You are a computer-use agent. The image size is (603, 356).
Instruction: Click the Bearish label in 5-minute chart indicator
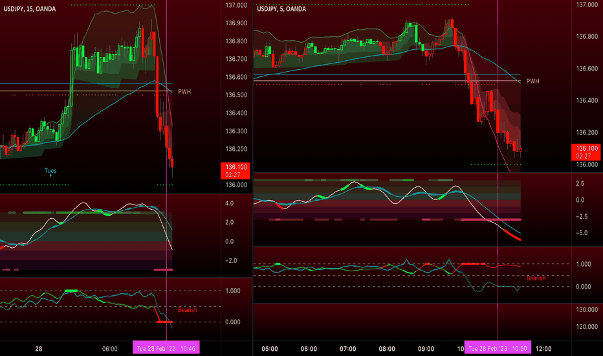pos(536,278)
